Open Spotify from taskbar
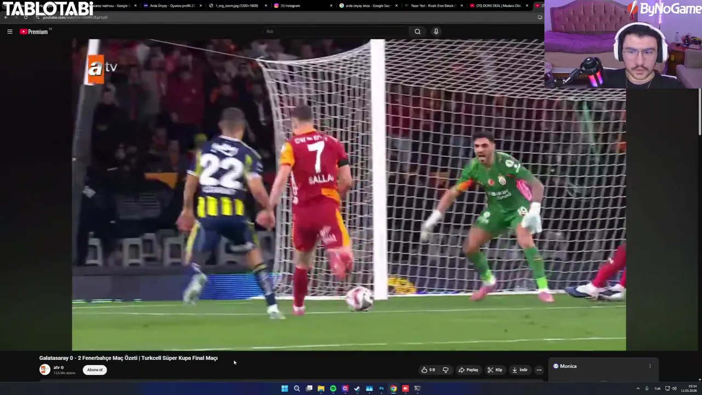This screenshot has width=702, height=395. [333, 388]
